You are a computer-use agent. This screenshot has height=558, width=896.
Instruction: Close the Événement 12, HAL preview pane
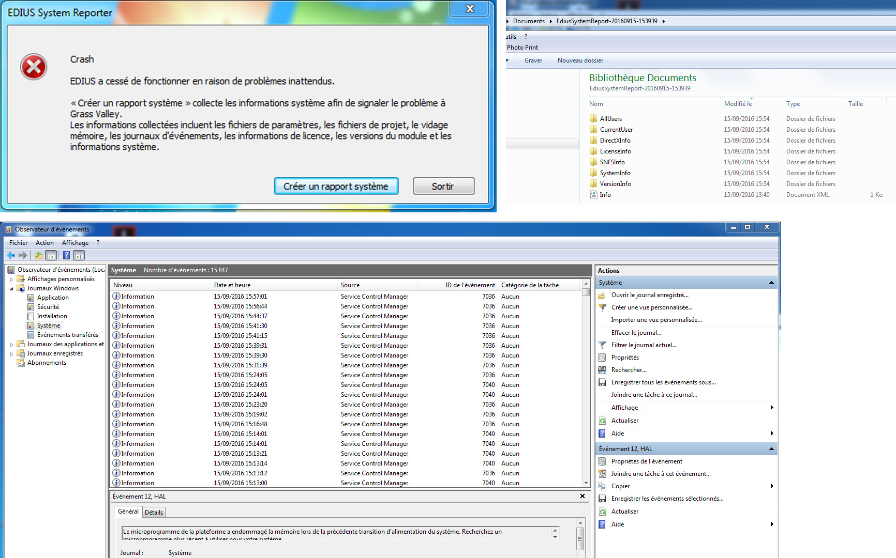tap(583, 496)
